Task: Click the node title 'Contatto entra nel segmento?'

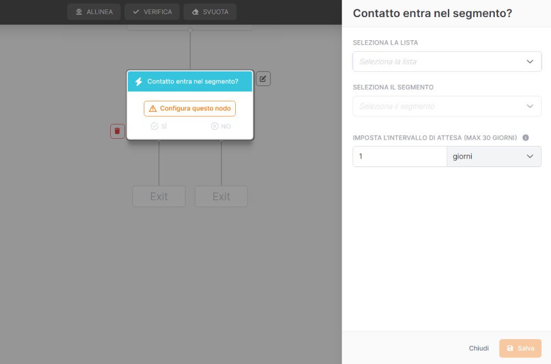Action: (x=192, y=82)
